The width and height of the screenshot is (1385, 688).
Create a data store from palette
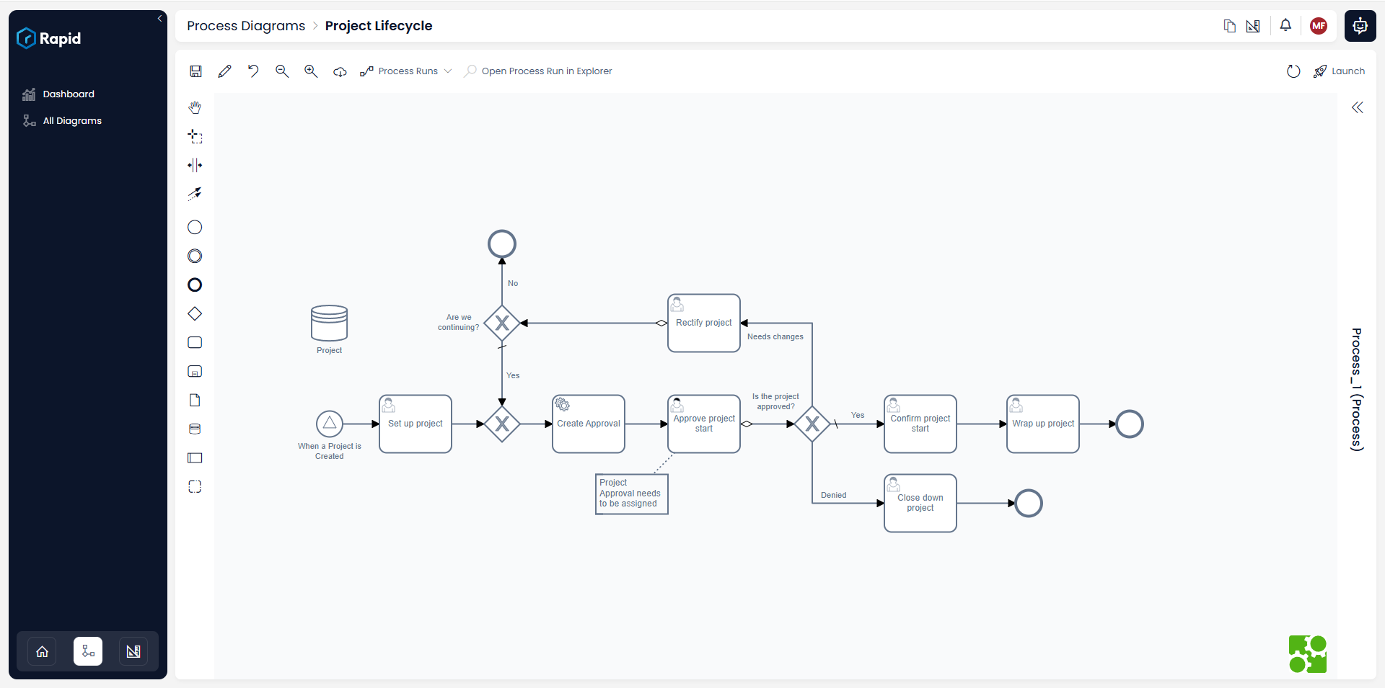195,429
